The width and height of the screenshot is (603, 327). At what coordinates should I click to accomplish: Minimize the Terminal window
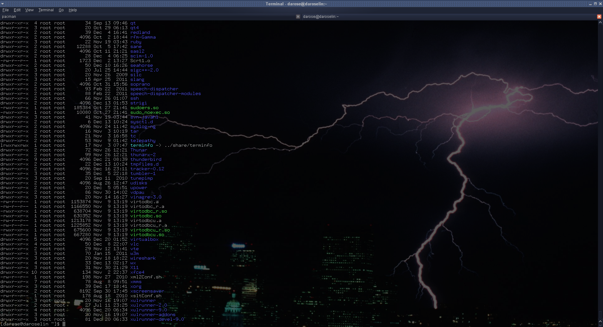point(590,4)
